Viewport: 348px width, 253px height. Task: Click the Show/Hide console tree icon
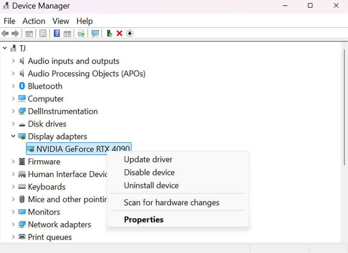coord(29,33)
